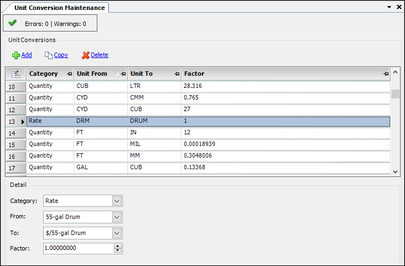Click the green plus Add icon
The height and width of the screenshot is (266, 405).
tap(15, 55)
